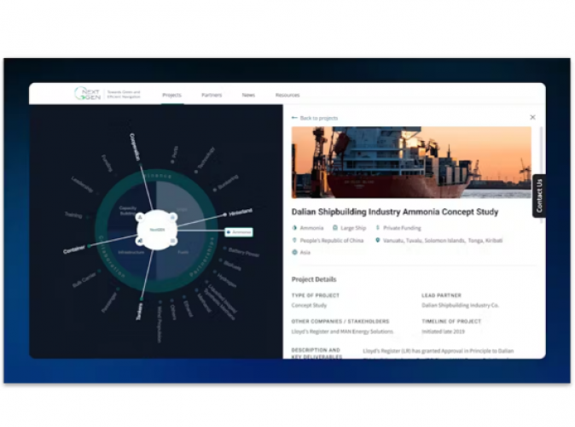
Task: Click the Concept Study project type value
Action: pyautogui.click(x=309, y=305)
